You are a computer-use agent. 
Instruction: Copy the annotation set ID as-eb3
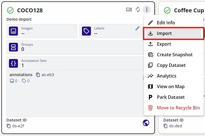point(38,75)
